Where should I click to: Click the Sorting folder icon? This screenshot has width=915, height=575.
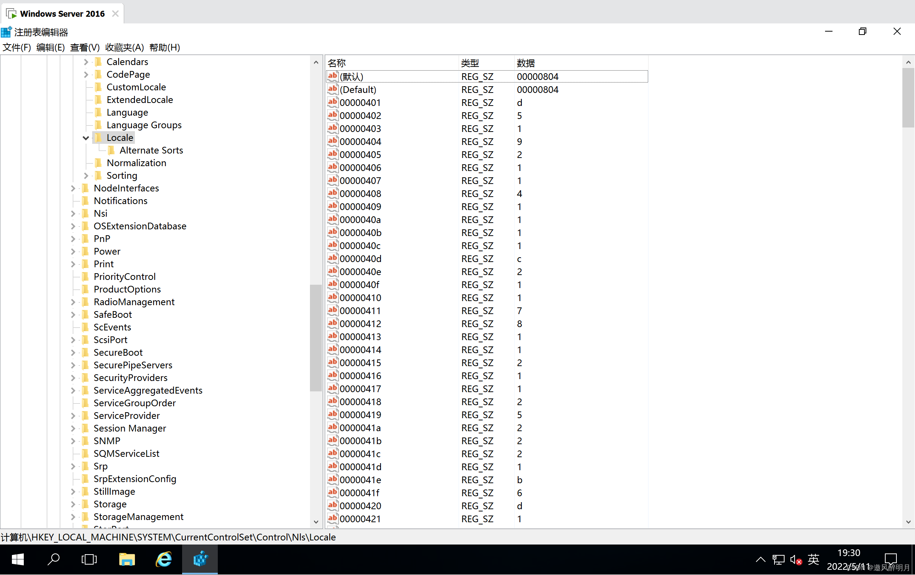click(x=98, y=175)
